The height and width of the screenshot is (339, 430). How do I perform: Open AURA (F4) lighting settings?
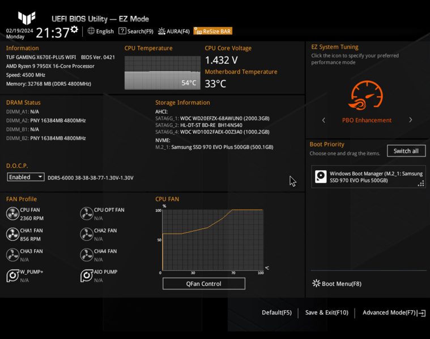pyautogui.click(x=174, y=31)
